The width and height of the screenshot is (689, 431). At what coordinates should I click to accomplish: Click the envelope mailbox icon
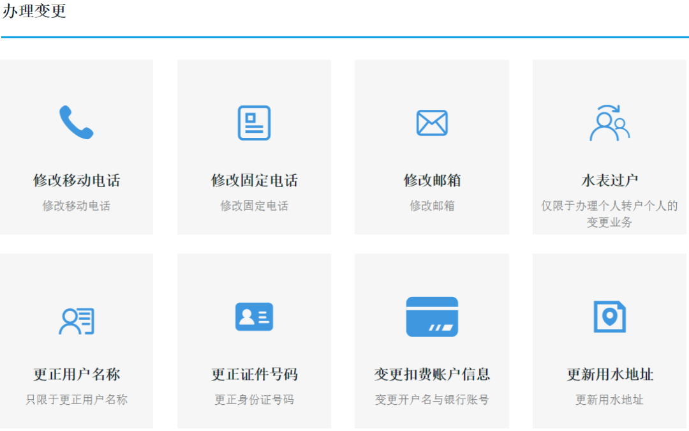coord(432,123)
